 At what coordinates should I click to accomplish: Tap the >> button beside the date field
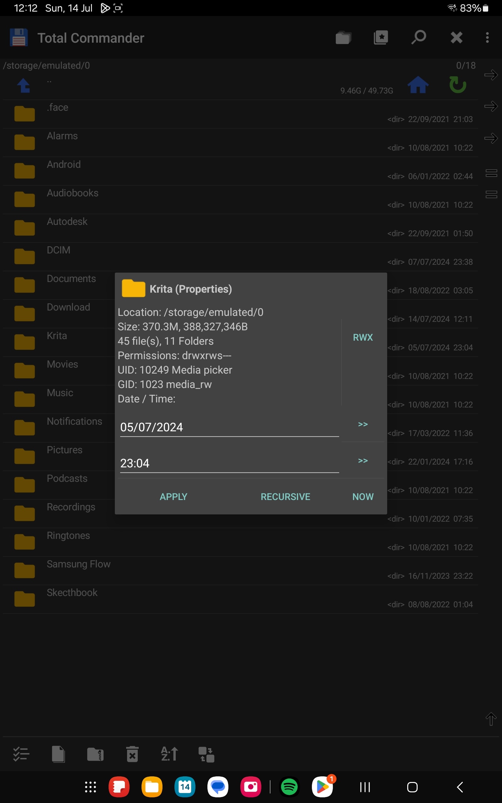coord(363,424)
